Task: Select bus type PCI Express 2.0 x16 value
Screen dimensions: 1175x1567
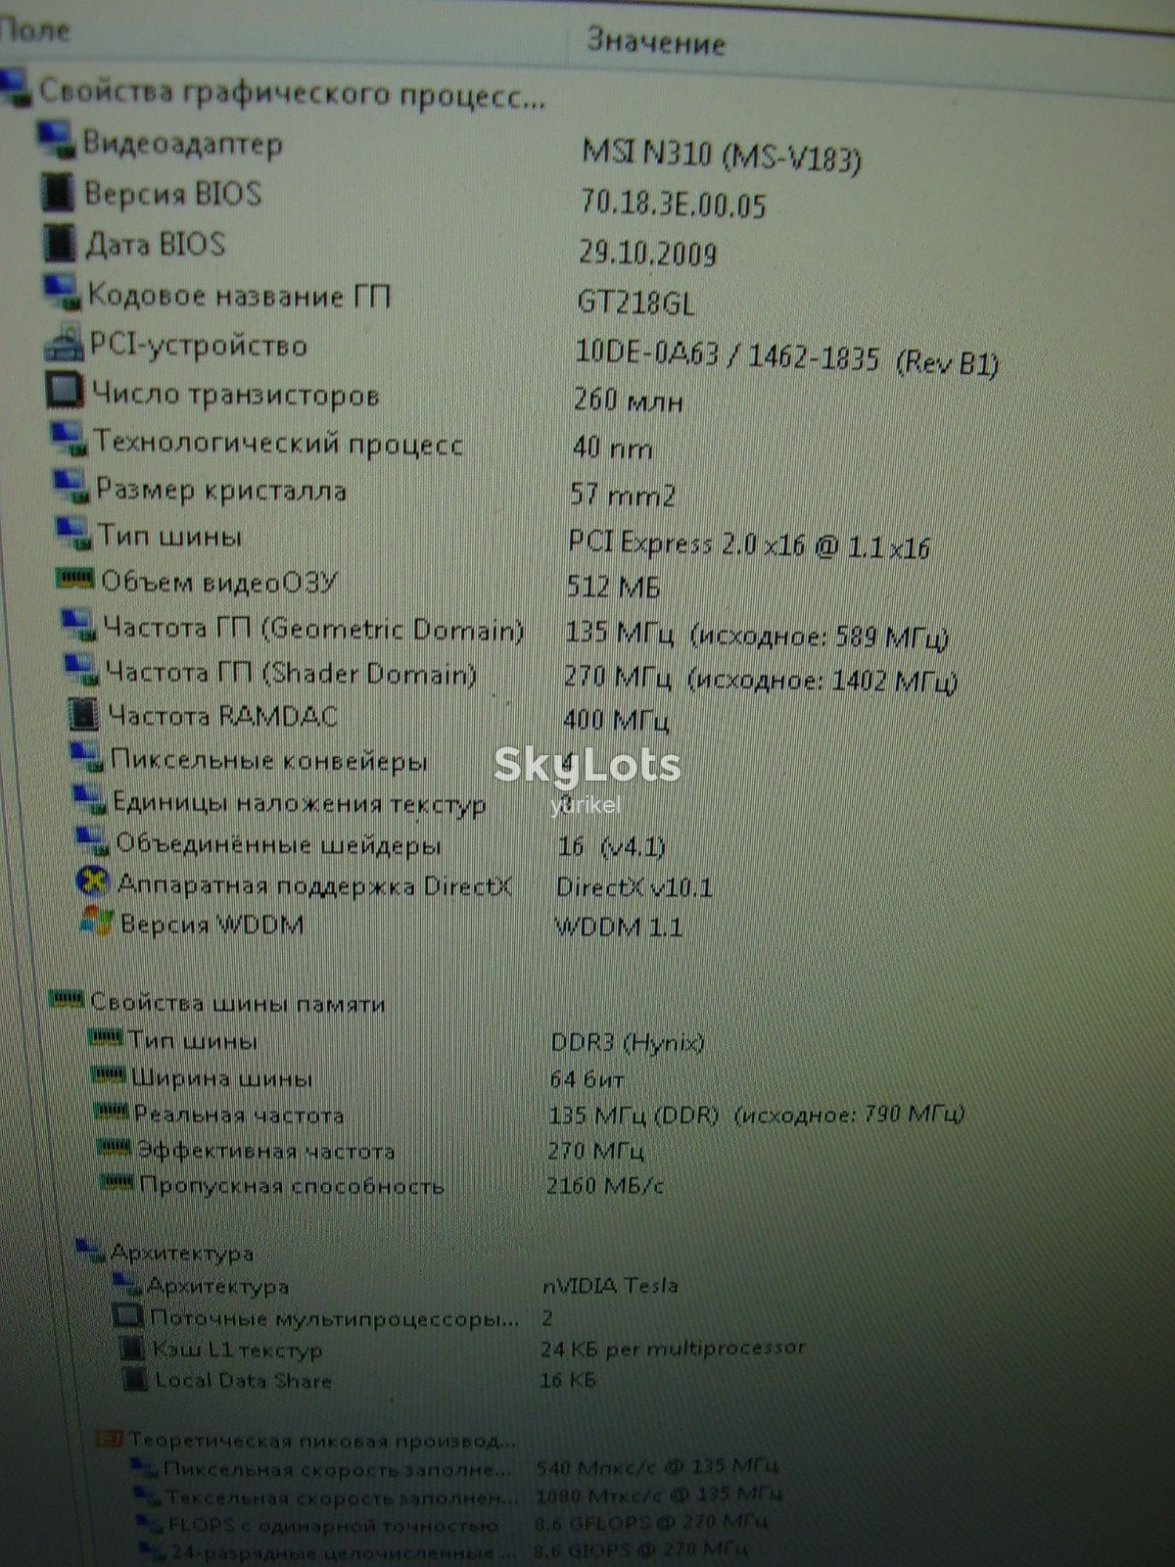Action: click(749, 545)
